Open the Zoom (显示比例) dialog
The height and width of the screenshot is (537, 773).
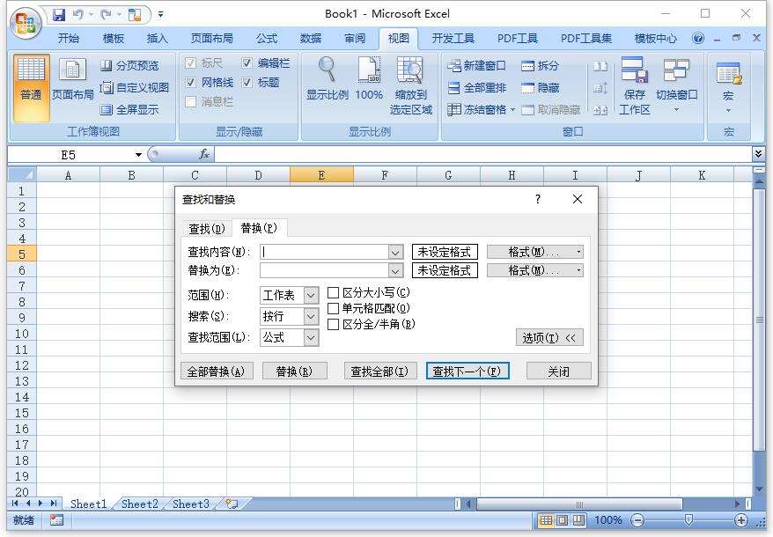(x=328, y=79)
